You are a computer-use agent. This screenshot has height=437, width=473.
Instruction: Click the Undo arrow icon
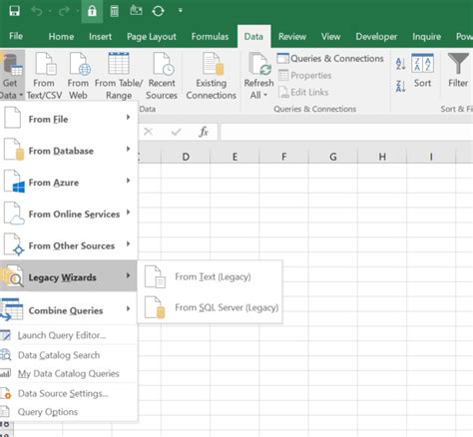[x=37, y=11]
